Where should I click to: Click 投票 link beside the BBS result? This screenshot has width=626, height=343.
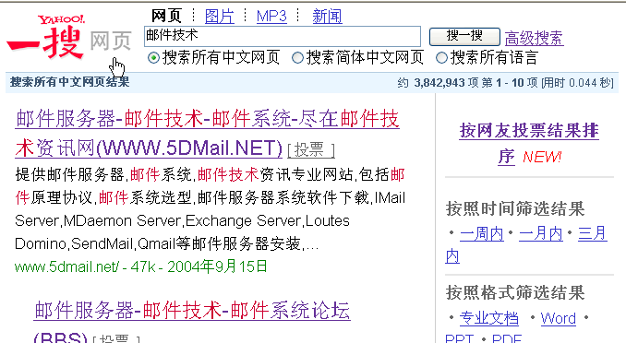point(116,339)
